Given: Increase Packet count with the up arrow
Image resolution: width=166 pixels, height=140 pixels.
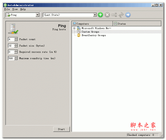Looking at the screenshot, I should tap(16, 38).
